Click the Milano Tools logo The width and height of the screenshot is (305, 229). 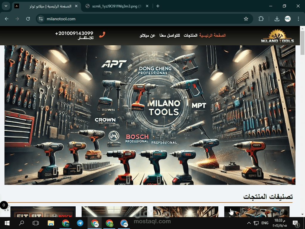tap(278, 36)
